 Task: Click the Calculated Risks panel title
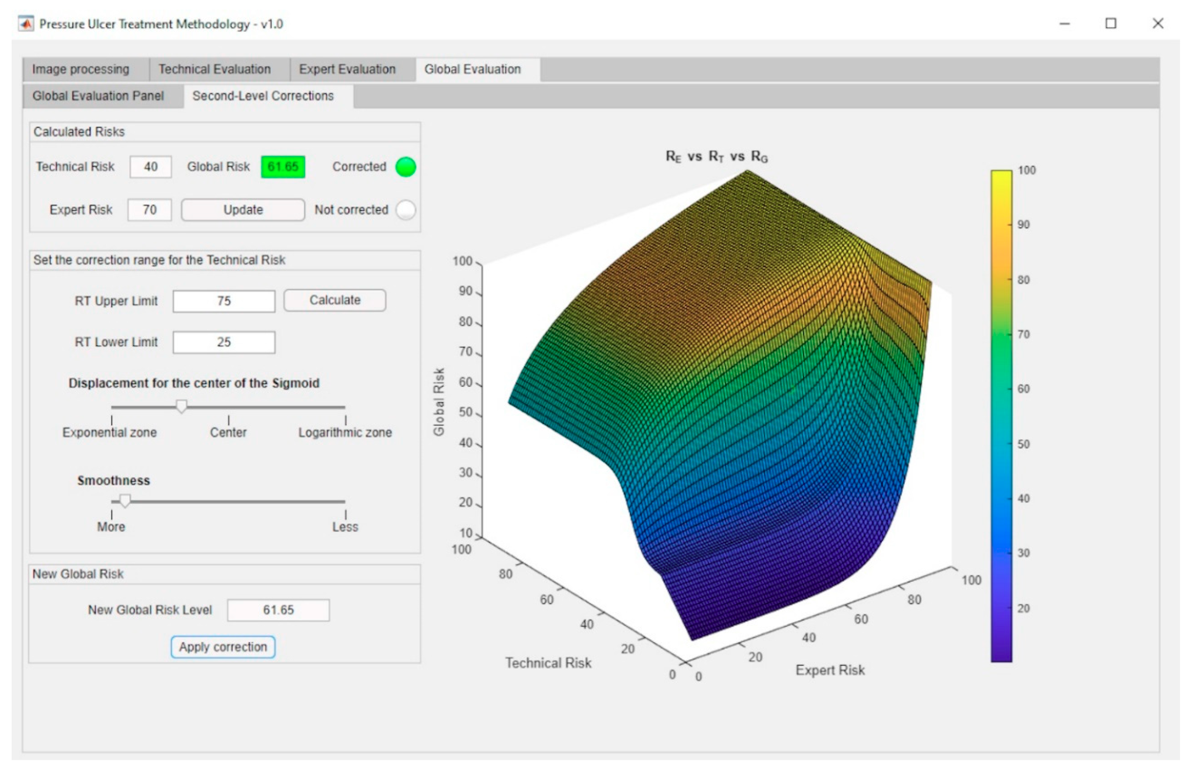79,132
